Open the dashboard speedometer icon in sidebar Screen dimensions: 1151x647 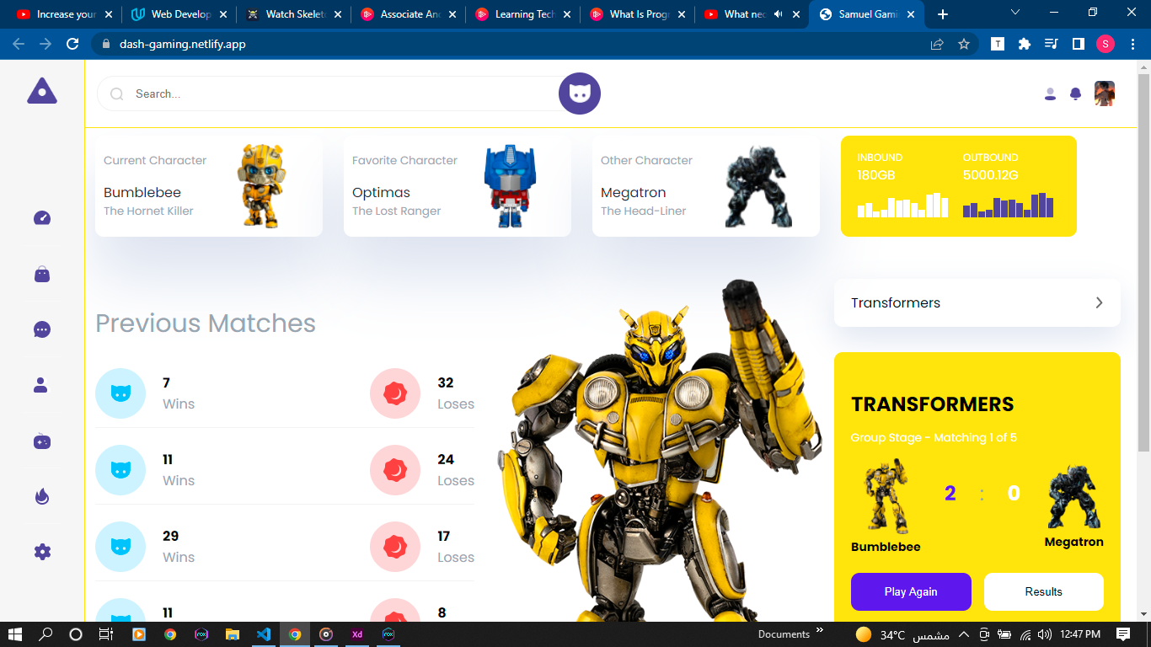pyautogui.click(x=42, y=218)
